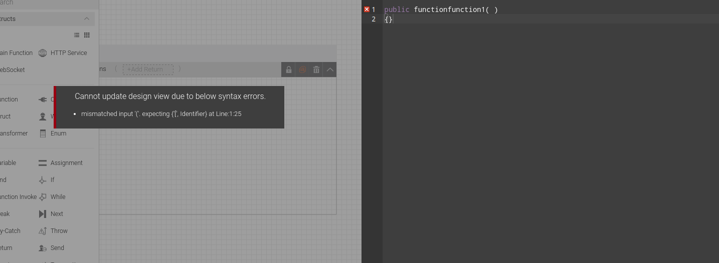Select the If statement tool
This screenshot has width=719, height=263.
tap(47, 180)
